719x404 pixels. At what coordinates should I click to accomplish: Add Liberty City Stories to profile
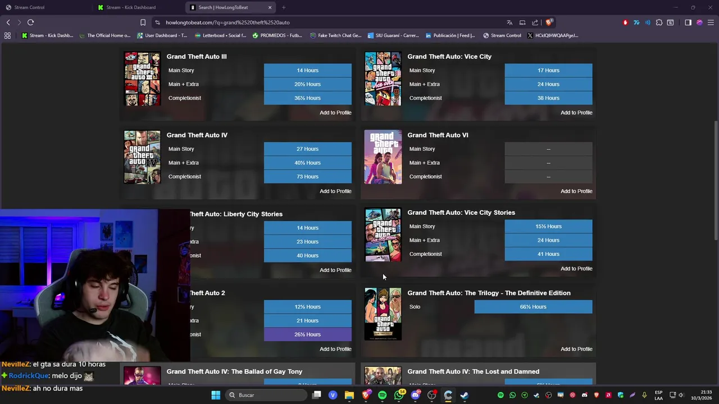click(335, 270)
